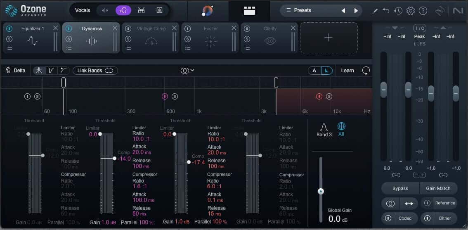Select the vocals head target icon

tap(123, 10)
